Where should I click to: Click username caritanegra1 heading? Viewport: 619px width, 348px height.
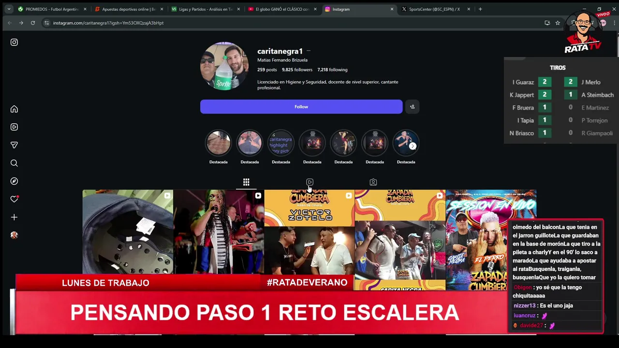pyautogui.click(x=280, y=51)
